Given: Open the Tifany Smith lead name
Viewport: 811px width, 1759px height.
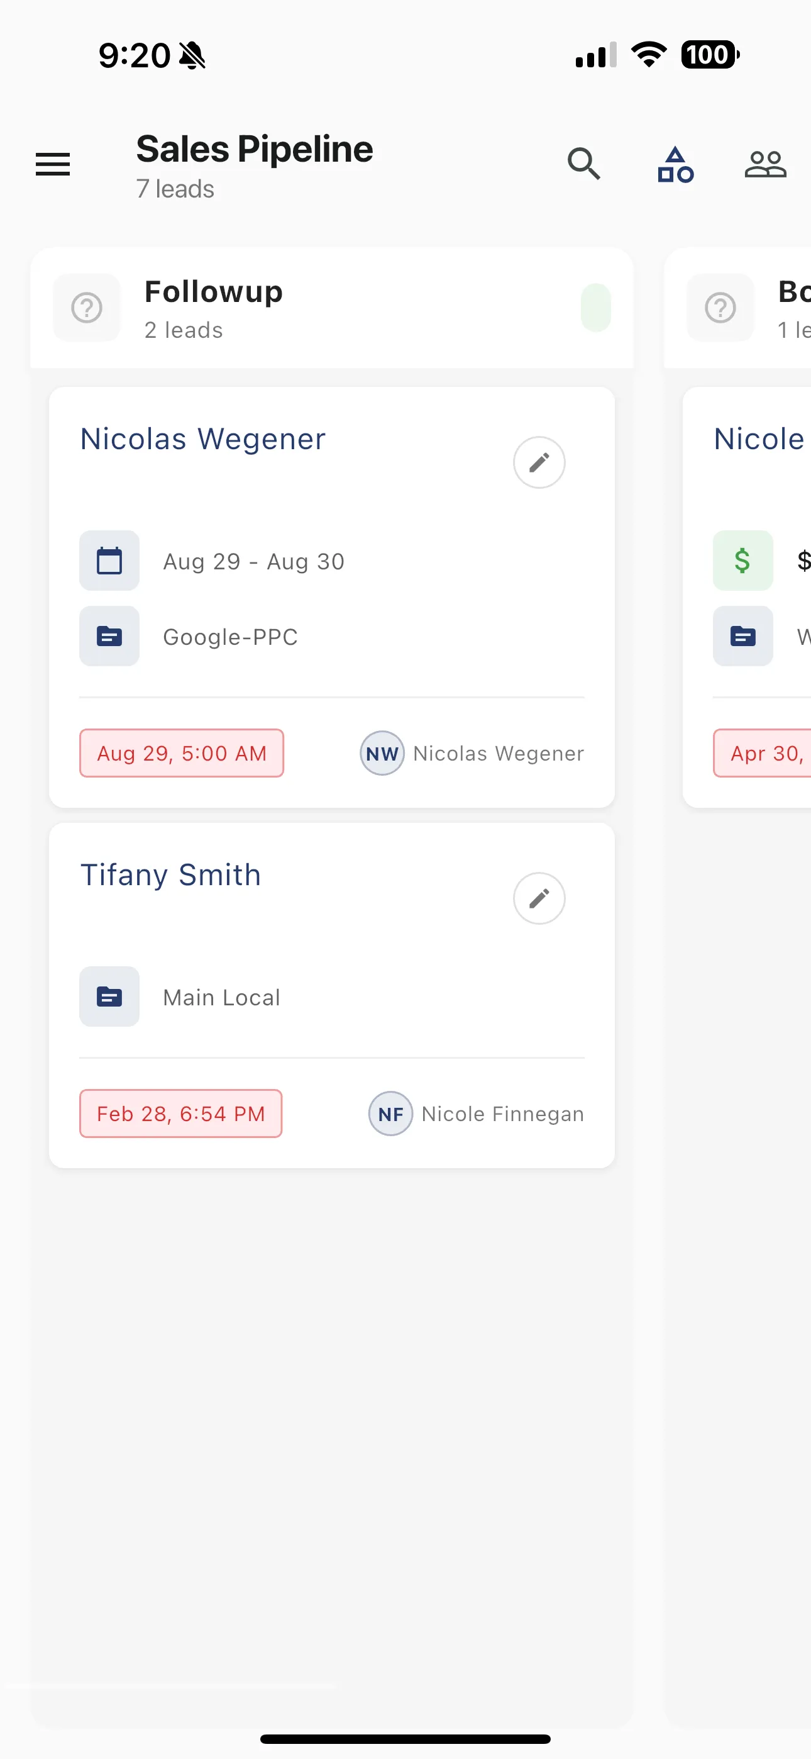Looking at the screenshot, I should coord(170,874).
